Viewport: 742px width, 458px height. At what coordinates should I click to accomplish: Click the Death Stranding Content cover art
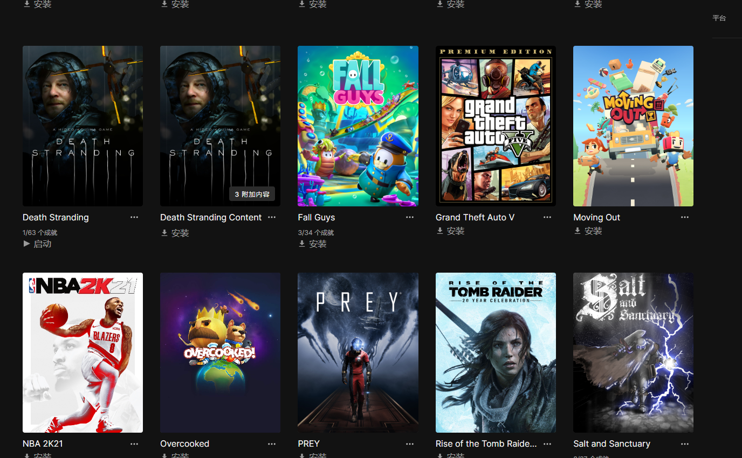click(x=220, y=126)
